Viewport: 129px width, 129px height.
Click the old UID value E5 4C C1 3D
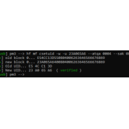click(x=40, y=66)
